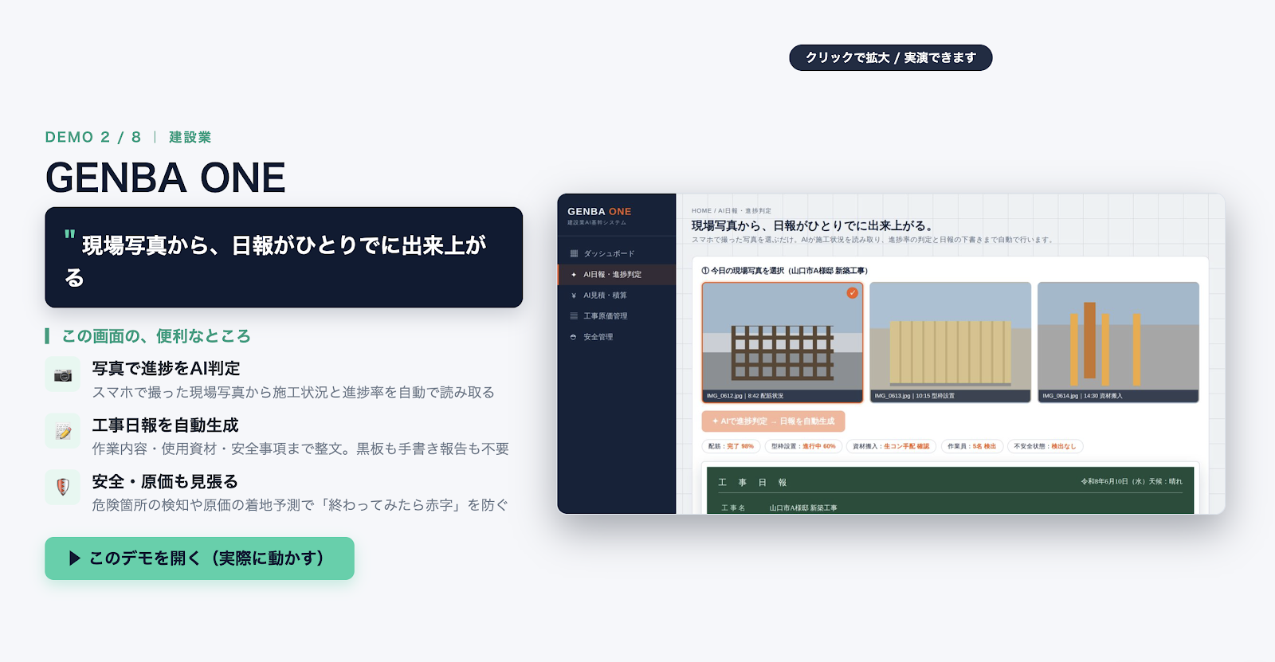Click the 工事日報を自動生成 feature title

click(x=165, y=425)
